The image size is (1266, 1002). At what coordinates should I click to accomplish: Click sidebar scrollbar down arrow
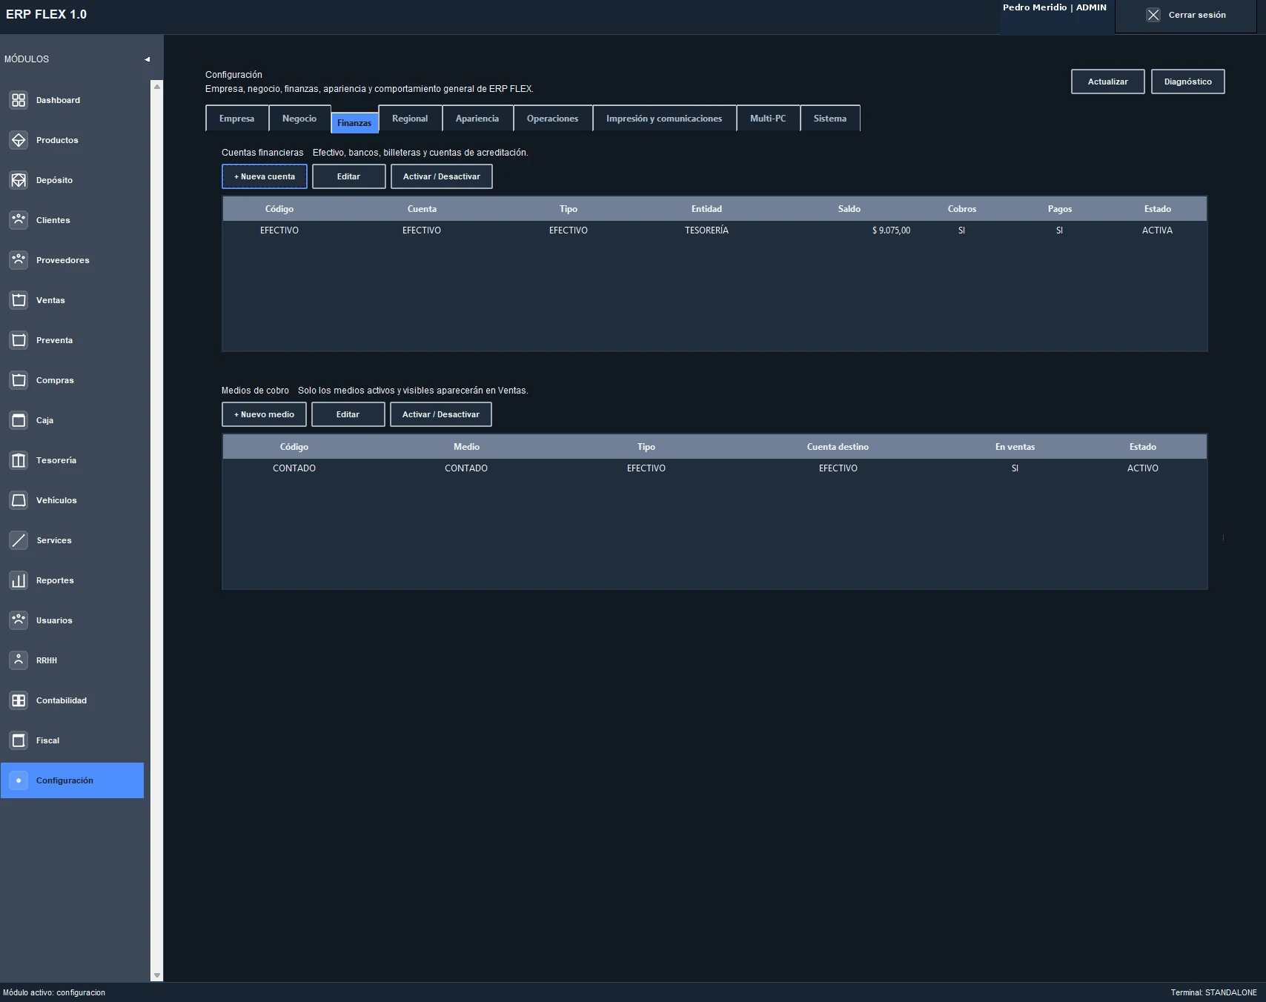(x=156, y=975)
